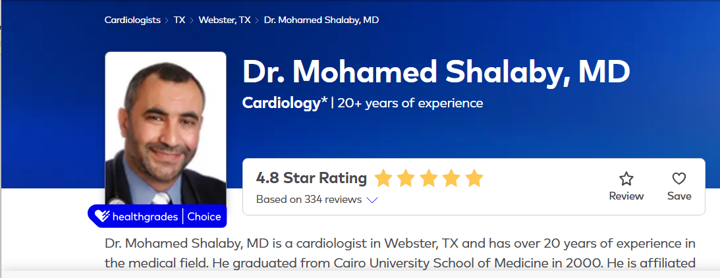This screenshot has width=720, height=278.
Task: Click Dr. Mohamed Shalaby, MD breadcrumb
Action: tap(321, 20)
